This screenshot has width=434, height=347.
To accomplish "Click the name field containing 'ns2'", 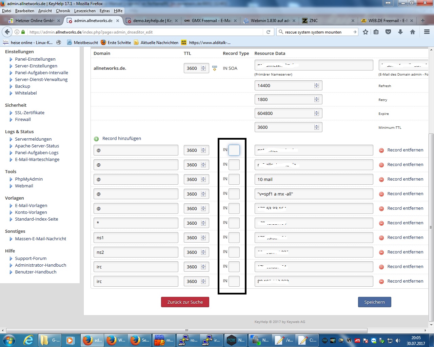I will click(x=136, y=252).
